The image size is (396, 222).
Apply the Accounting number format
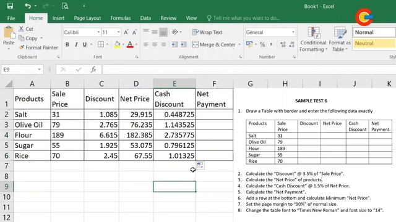pyautogui.click(x=249, y=44)
